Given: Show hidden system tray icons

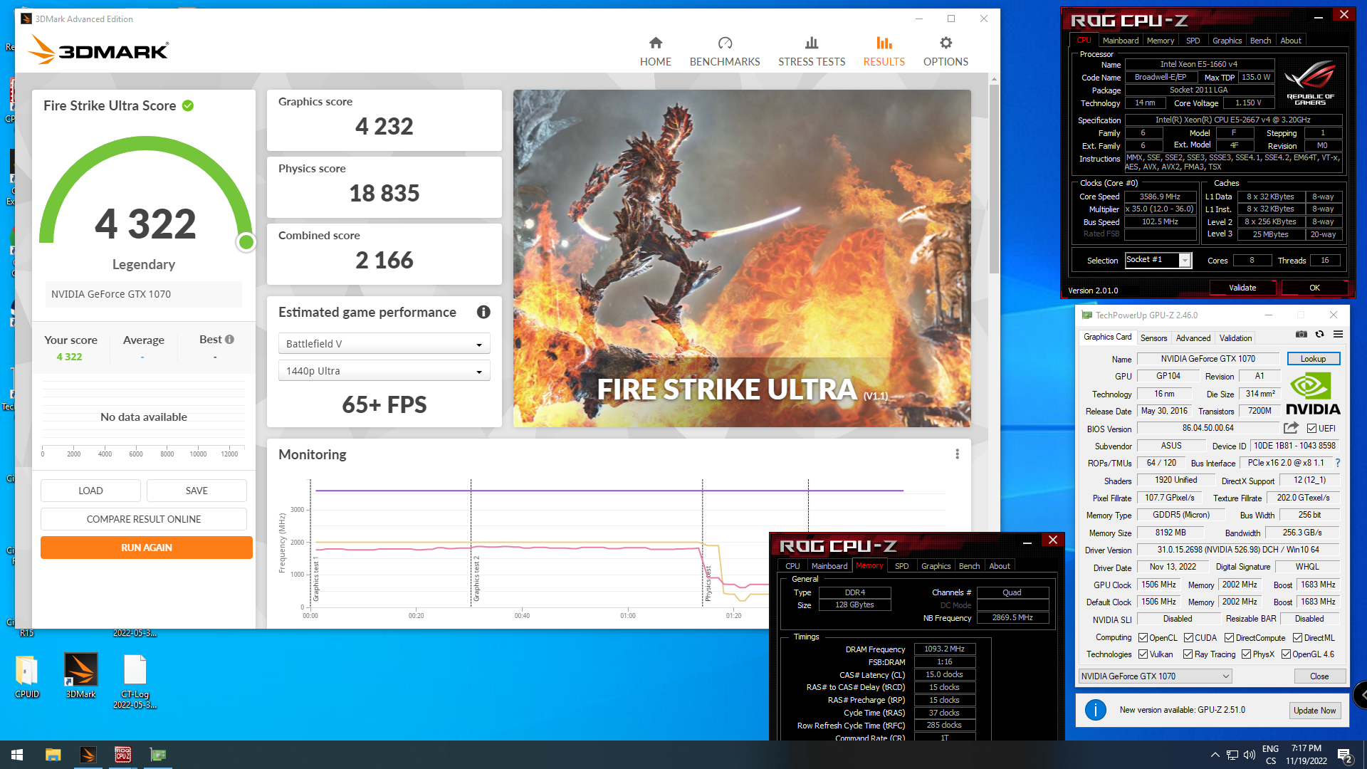Looking at the screenshot, I should click(x=1215, y=755).
